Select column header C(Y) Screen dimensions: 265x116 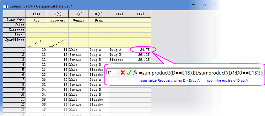(x=78, y=14)
